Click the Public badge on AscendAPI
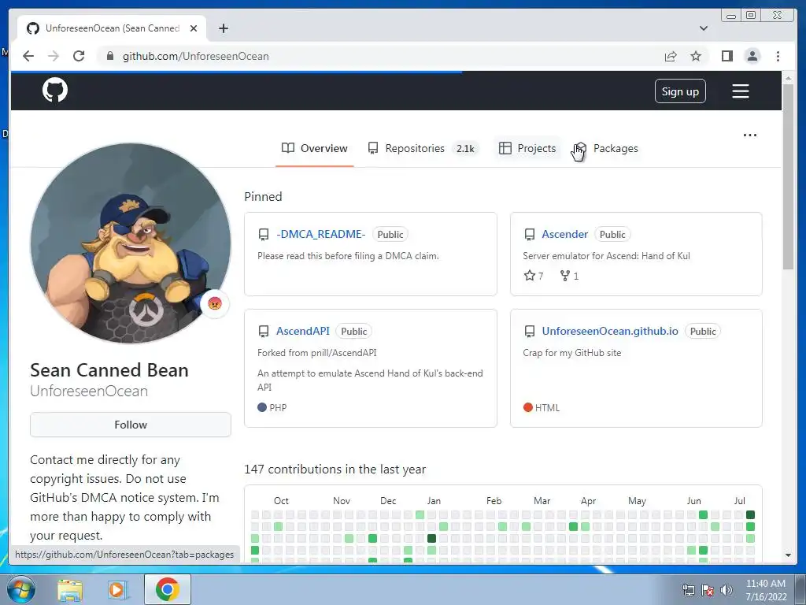Viewport: 806px width, 605px height. (x=354, y=332)
